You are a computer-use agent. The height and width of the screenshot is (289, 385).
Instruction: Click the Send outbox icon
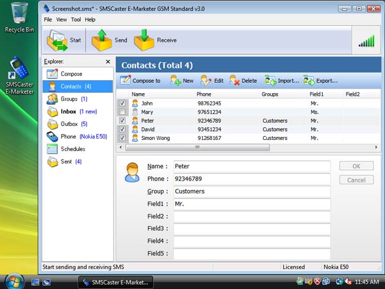click(102, 40)
